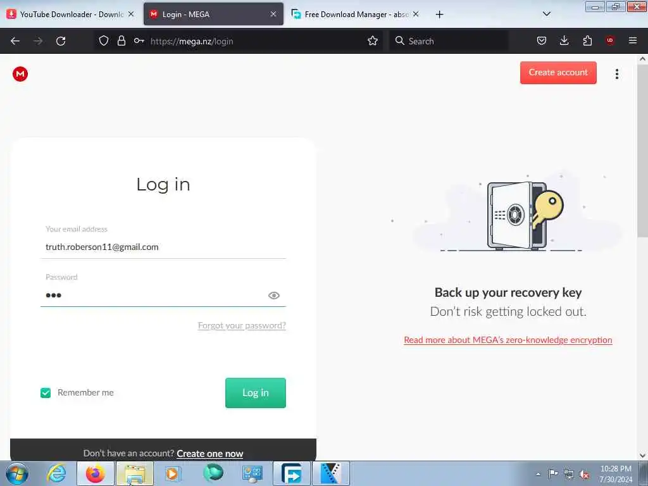Select the Login - MEGA tab
Image resolution: width=648 pixels, height=486 pixels.
tap(213, 15)
